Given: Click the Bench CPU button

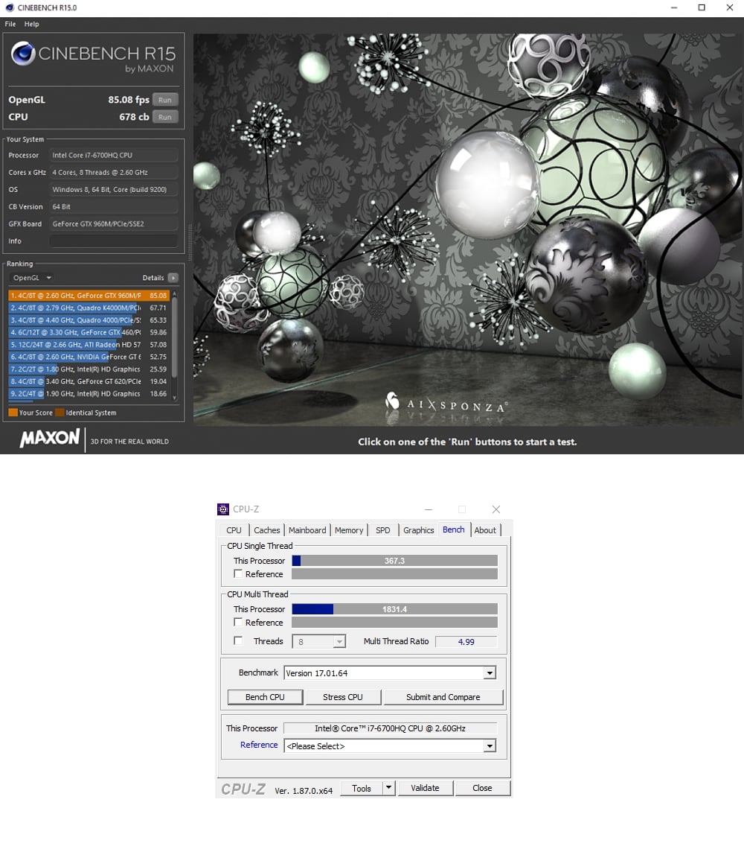Looking at the screenshot, I should point(265,697).
